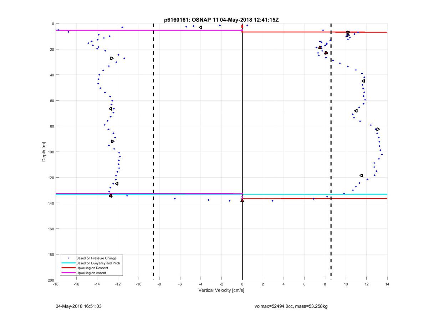Click the x-axis tick label -8
The width and height of the screenshot is (428, 315).
tap(159, 284)
